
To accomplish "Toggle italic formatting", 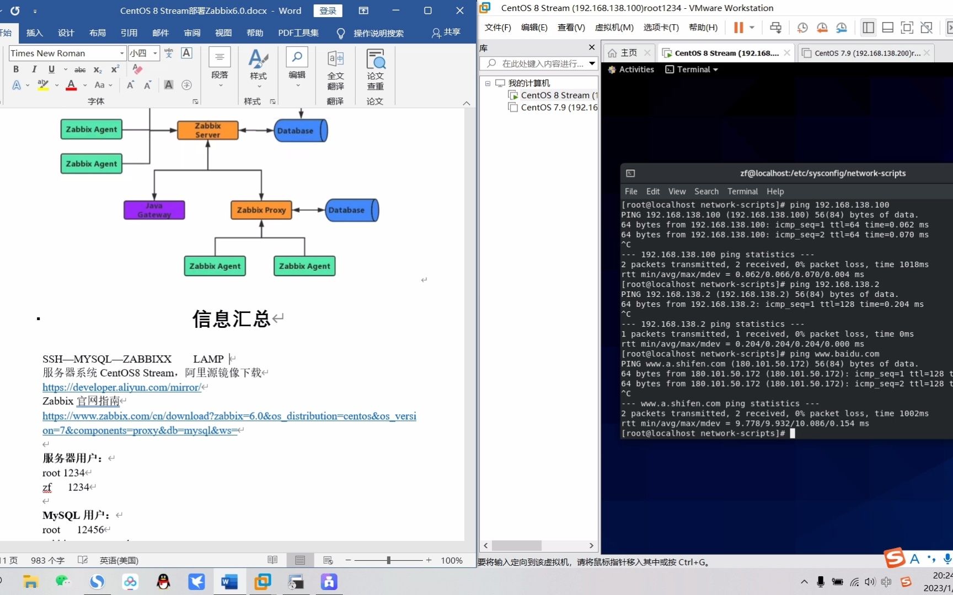I will pos(34,69).
